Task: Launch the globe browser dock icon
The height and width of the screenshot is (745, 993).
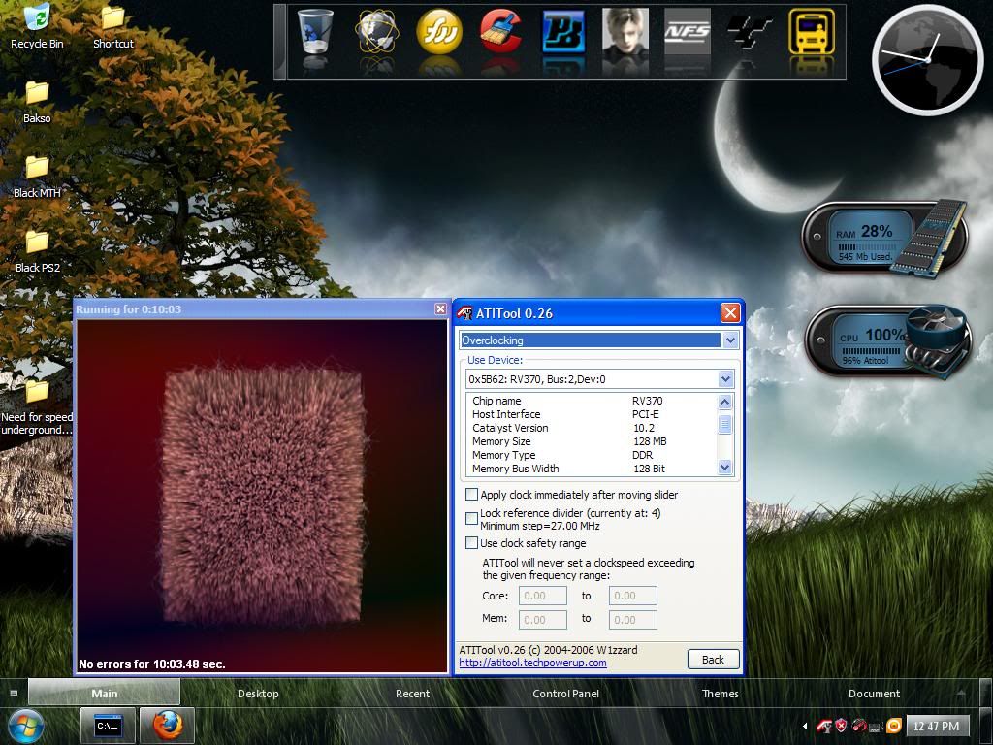Action: click(377, 32)
